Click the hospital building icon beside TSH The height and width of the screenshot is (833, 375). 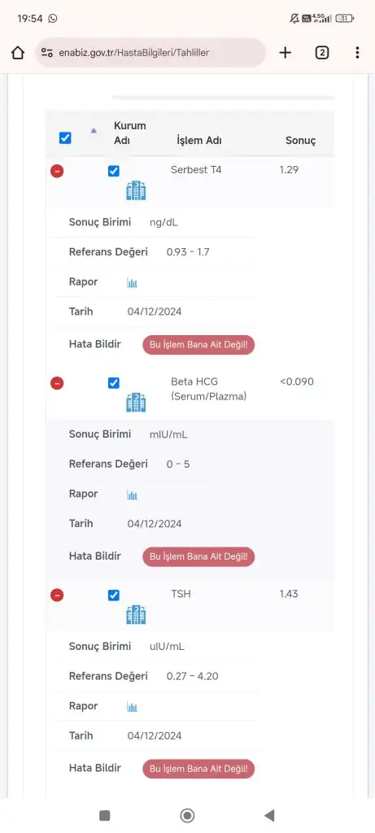click(136, 614)
